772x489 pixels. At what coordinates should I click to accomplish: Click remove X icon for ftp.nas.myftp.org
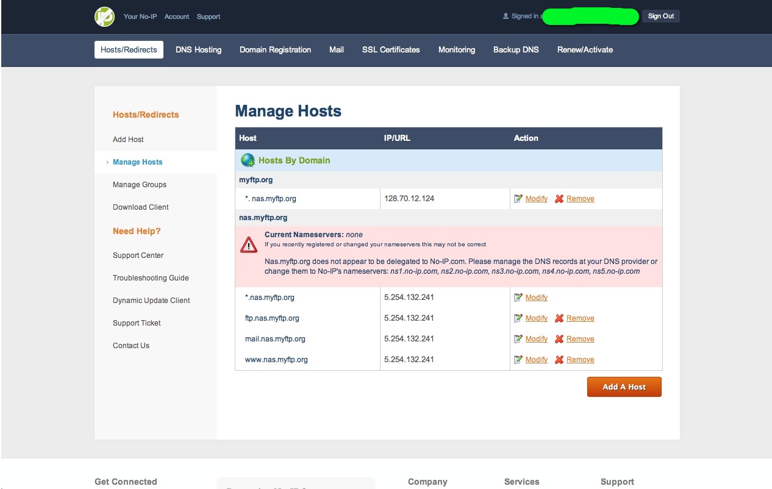[x=559, y=318]
